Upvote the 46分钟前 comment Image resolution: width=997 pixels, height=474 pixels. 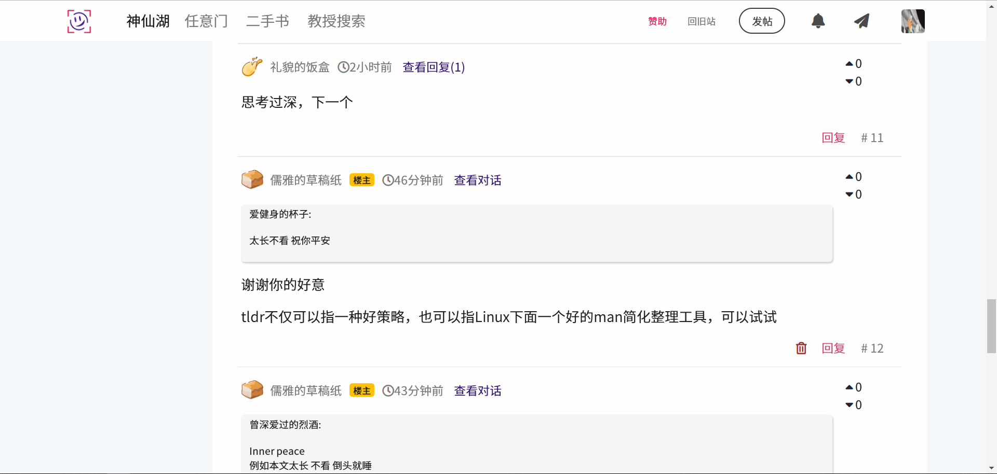click(850, 177)
